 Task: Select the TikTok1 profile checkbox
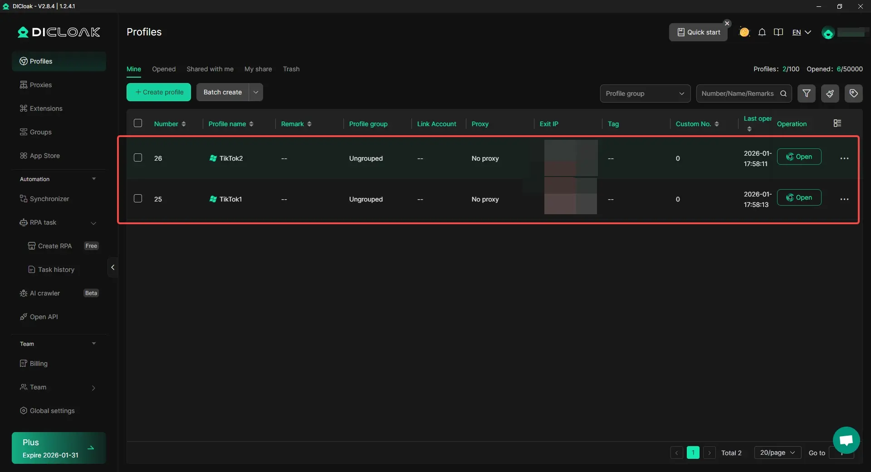(138, 199)
